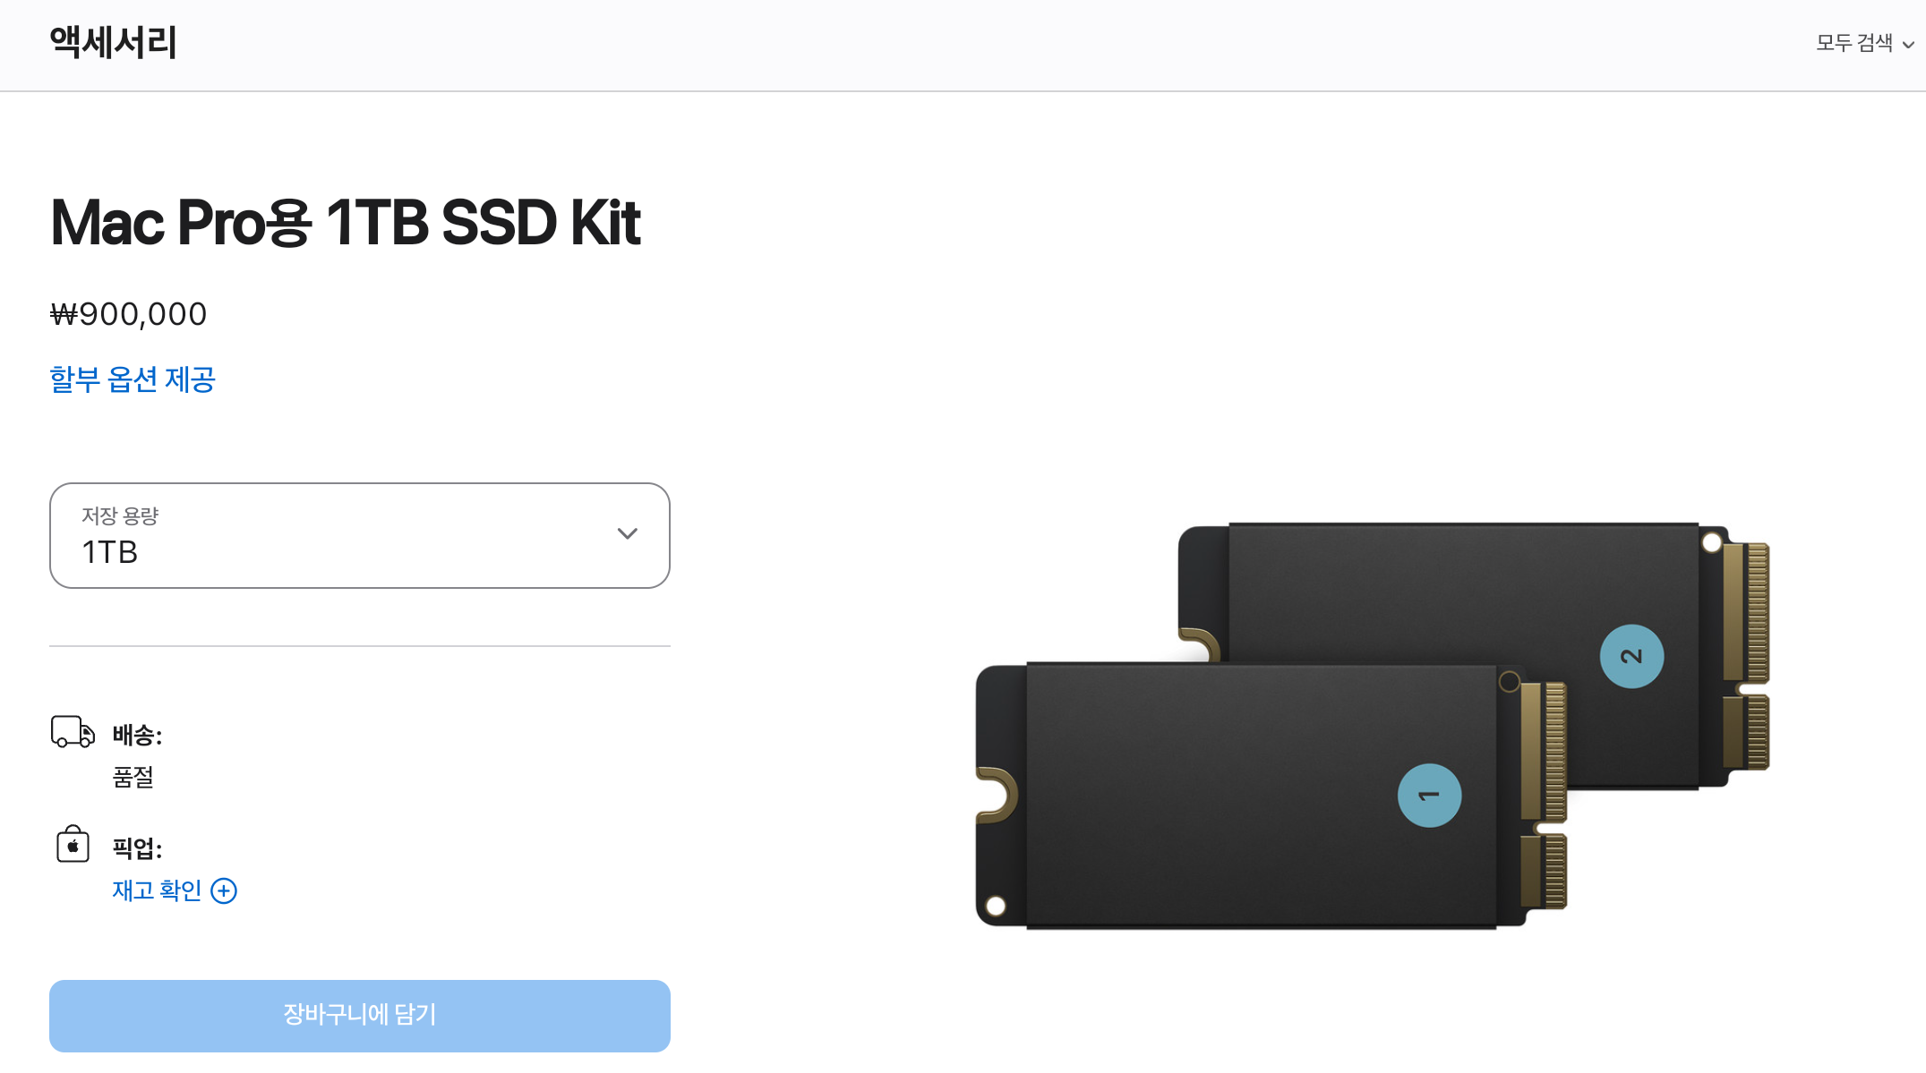Click the blue number 1 badge on the SSD

pyautogui.click(x=1429, y=795)
